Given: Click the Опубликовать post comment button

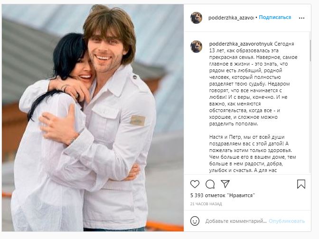Looking at the screenshot, I should tap(287, 221).
